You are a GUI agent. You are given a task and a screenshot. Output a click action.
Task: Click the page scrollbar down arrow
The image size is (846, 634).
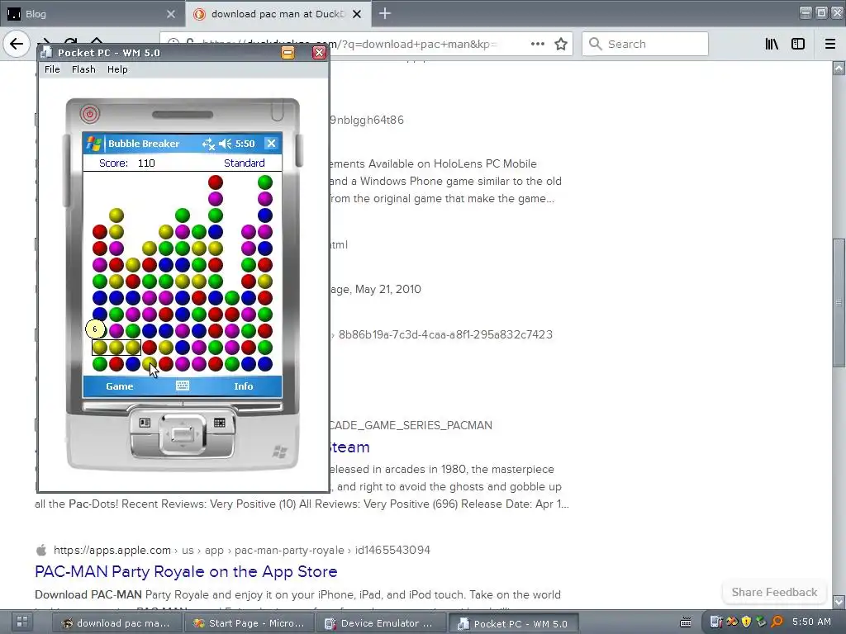[x=839, y=601]
